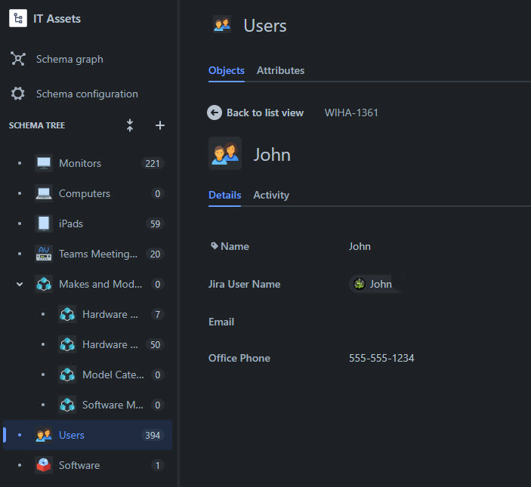Viewport: 531px width, 487px height.
Task: Click cube icon beside Hardware count 50
Action: [67, 344]
